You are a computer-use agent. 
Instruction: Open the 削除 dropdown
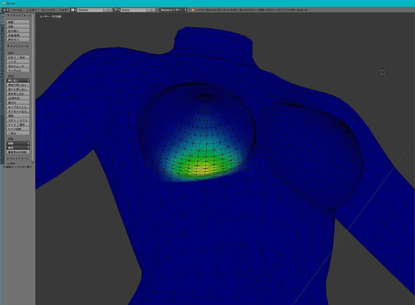coord(18,143)
